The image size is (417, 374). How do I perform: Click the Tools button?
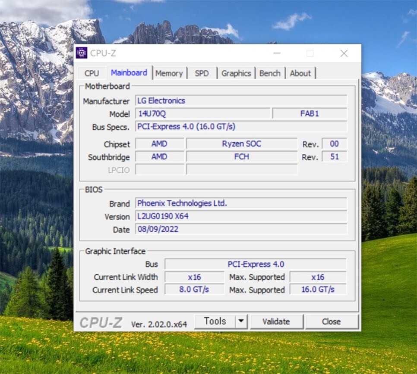coord(215,321)
